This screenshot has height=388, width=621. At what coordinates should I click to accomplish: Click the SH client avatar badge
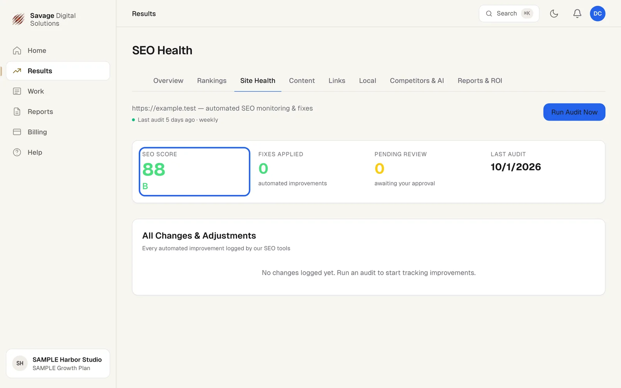[x=20, y=364]
